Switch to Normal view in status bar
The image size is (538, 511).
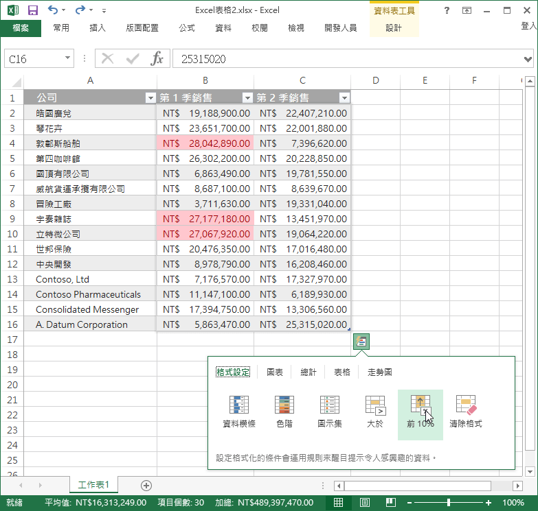(x=338, y=503)
